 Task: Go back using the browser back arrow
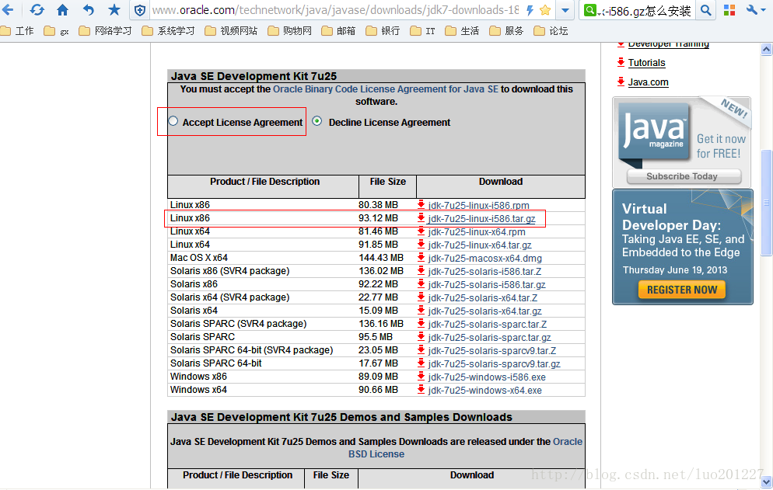tap(9, 9)
